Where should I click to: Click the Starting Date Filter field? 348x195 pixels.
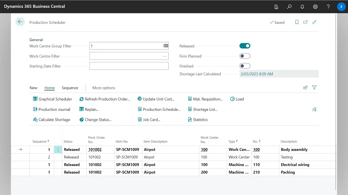(x=129, y=66)
